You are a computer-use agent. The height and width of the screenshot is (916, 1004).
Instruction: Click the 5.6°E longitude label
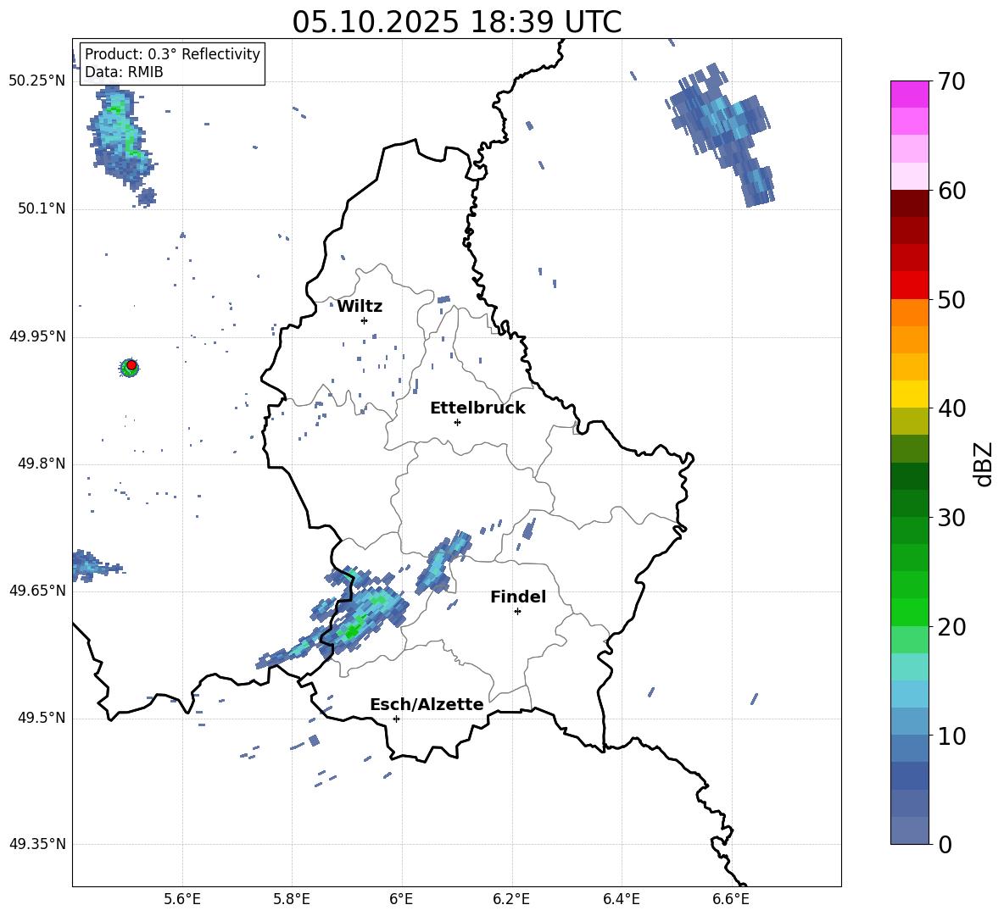click(x=182, y=899)
